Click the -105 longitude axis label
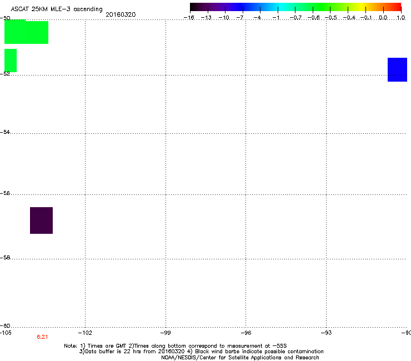 click(x=6, y=333)
